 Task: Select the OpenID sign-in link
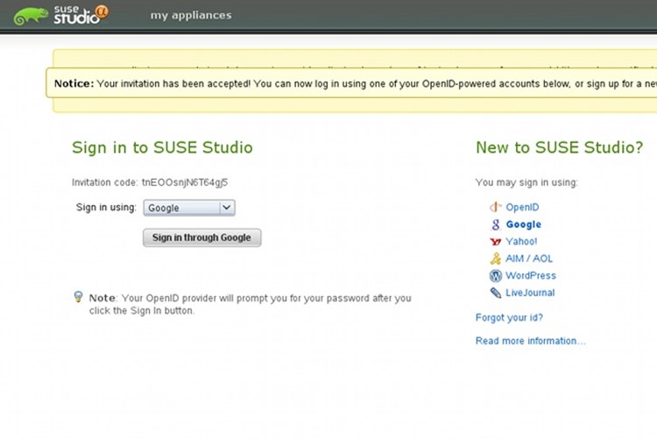522,207
